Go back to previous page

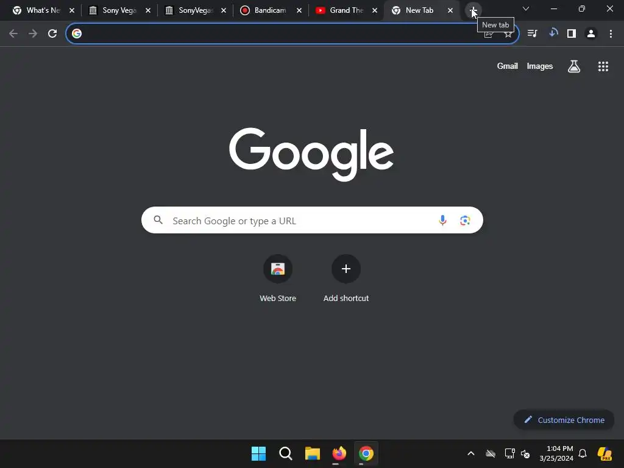[x=13, y=34]
